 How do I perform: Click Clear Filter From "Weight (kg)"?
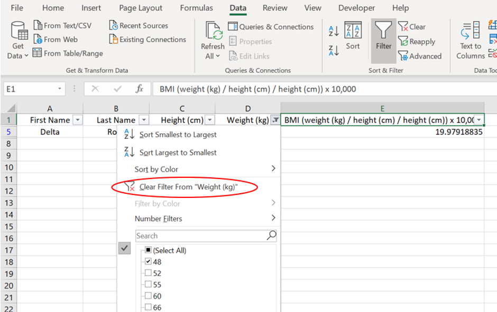coord(188,187)
